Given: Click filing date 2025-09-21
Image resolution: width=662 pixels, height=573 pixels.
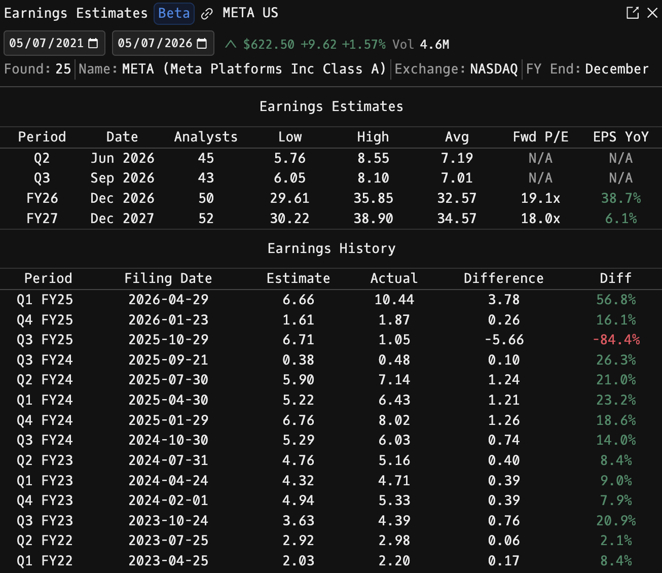Looking at the screenshot, I should click(x=168, y=360).
